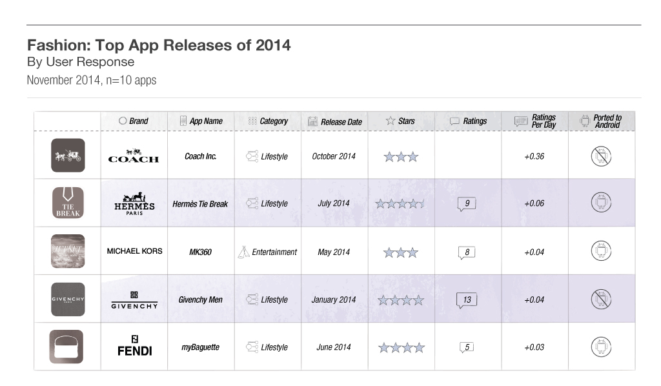Click the Android icon in myBaguette row
This screenshot has height=386, width=661.
coord(601,347)
